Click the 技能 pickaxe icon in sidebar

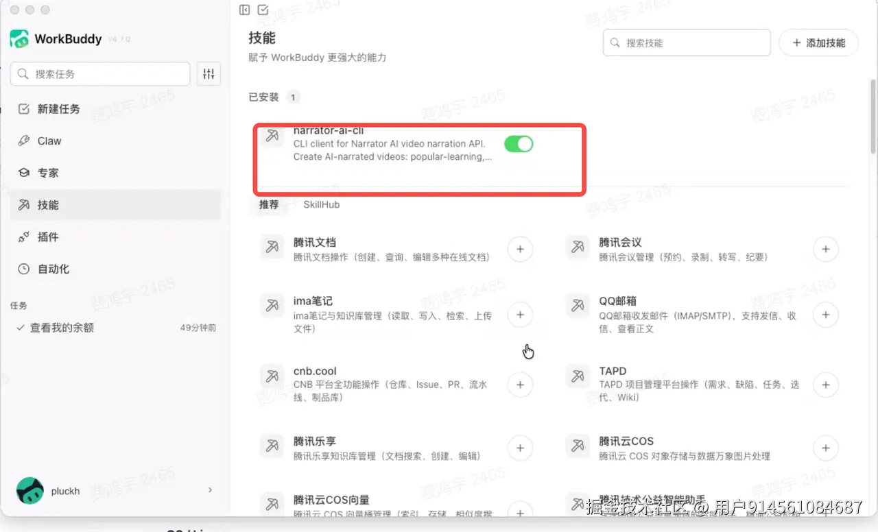(x=24, y=205)
